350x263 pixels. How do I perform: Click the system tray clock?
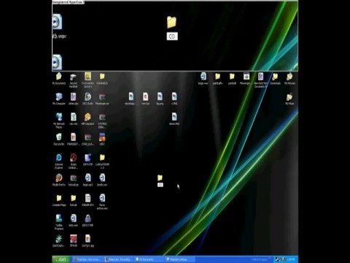point(292,259)
